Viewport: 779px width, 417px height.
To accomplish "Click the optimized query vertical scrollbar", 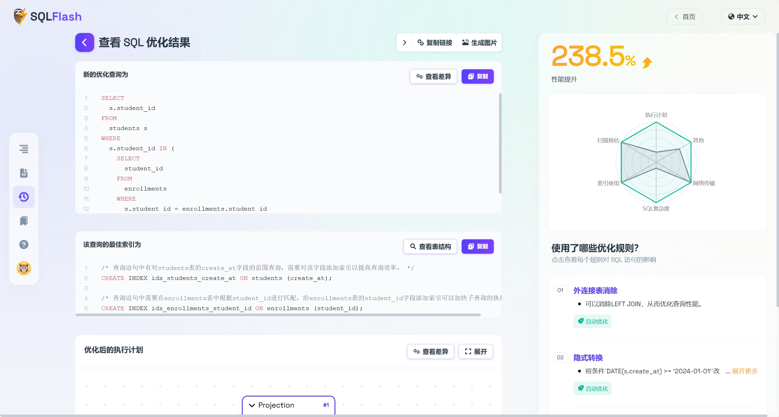I will [x=500, y=143].
